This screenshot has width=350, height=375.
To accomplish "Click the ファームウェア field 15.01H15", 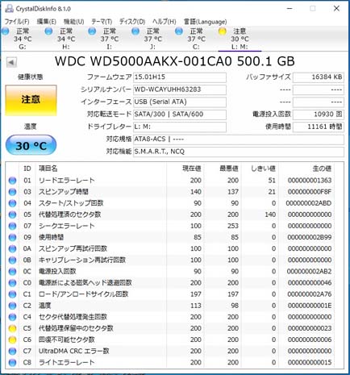I will coord(180,77).
